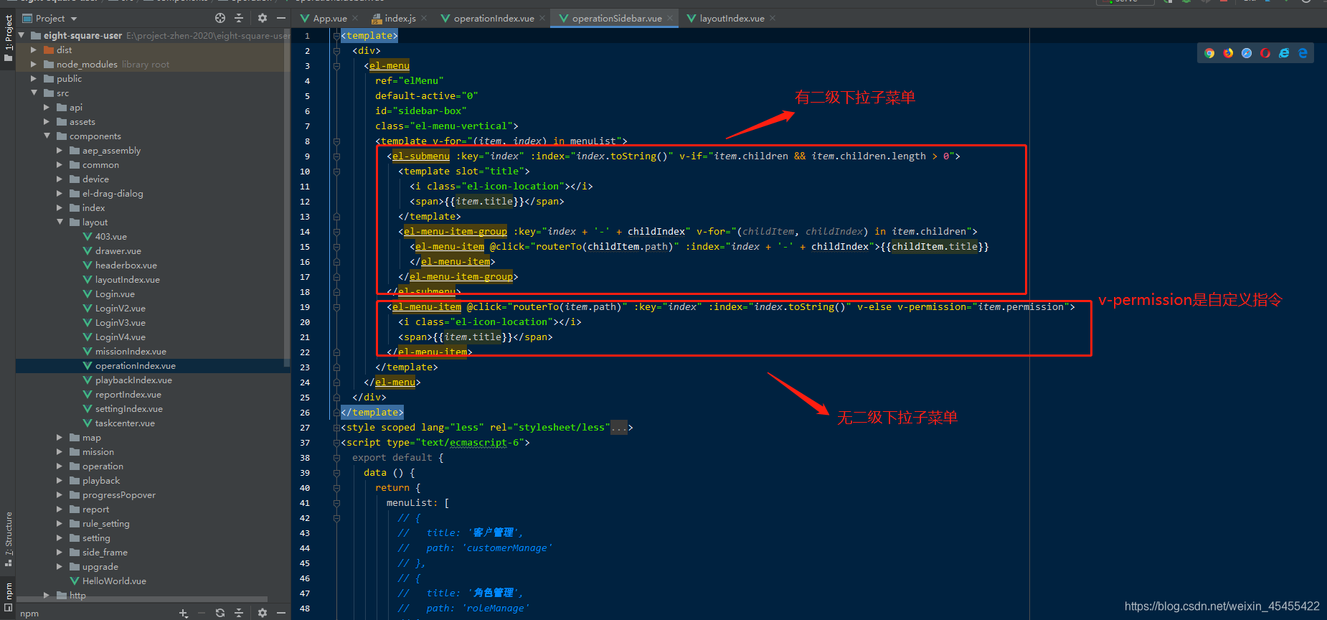
Task: Expand the dist folder
Action: pos(34,50)
